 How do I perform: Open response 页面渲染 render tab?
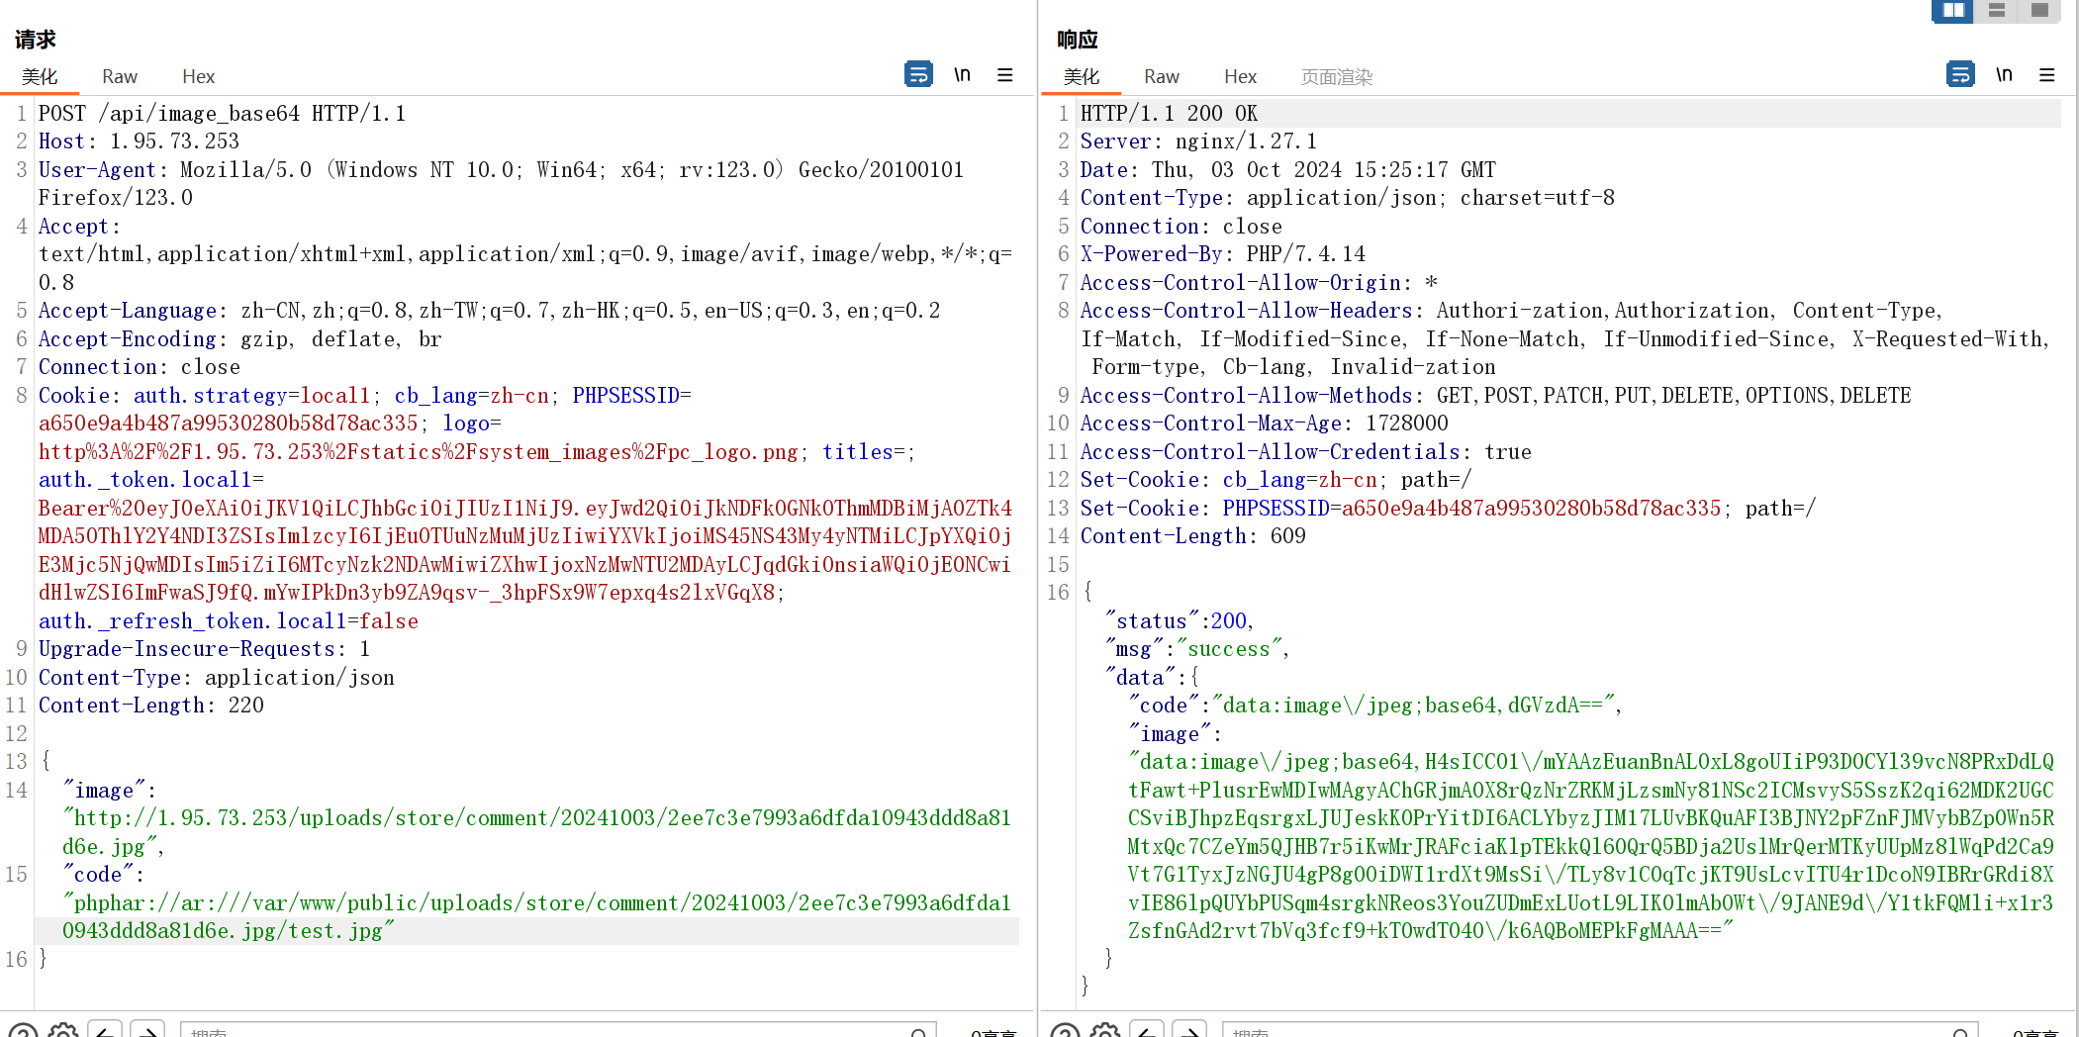point(1337,76)
